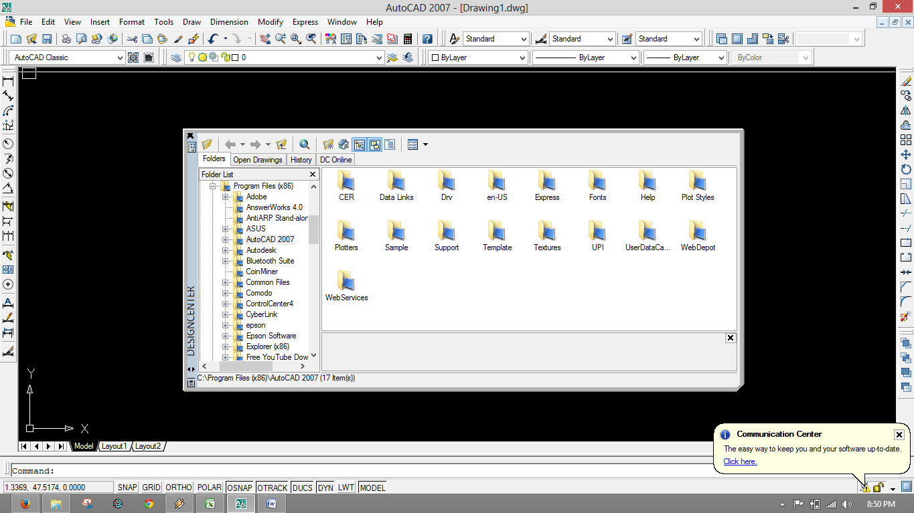Click the ByColor color swatch control
The height and width of the screenshot is (513, 914).
pos(770,57)
